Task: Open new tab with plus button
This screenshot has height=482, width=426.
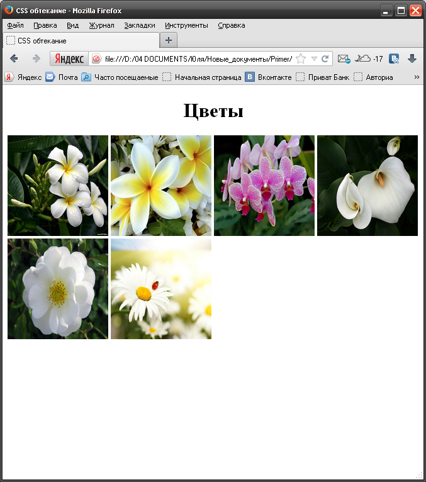Action: pyautogui.click(x=169, y=40)
